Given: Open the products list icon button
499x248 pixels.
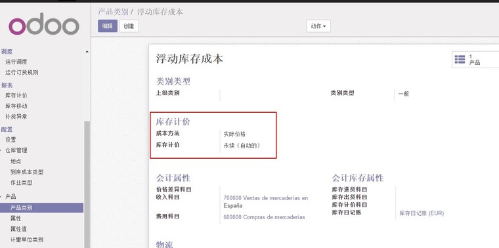Looking at the screenshot, I should point(475,60).
